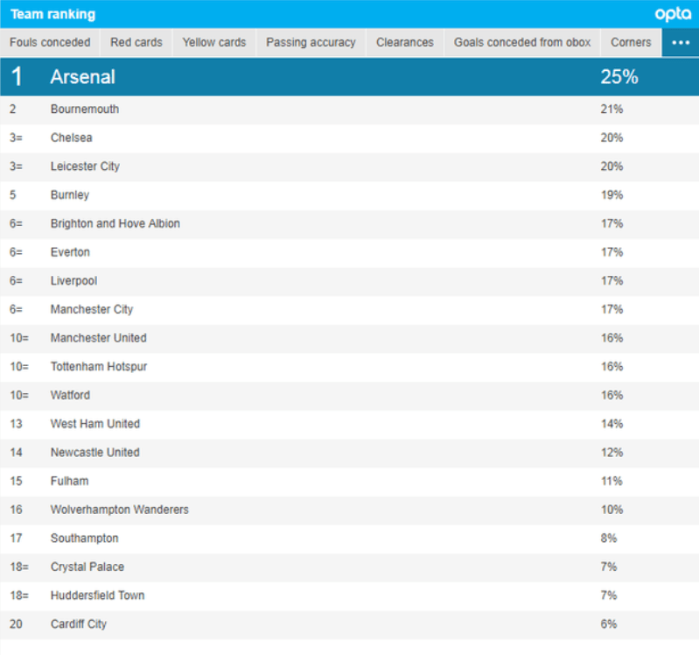Select the top-ranked Arsenal row
The height and width of the screenshot is (655, 699).
[x=350, y=77]
